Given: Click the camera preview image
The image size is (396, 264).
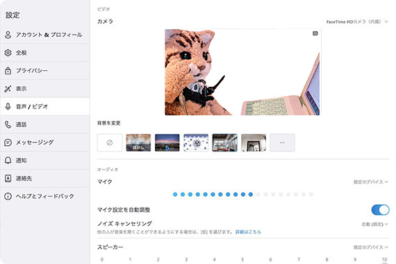Looking at the screenshot, I should [x=242, y=72].
